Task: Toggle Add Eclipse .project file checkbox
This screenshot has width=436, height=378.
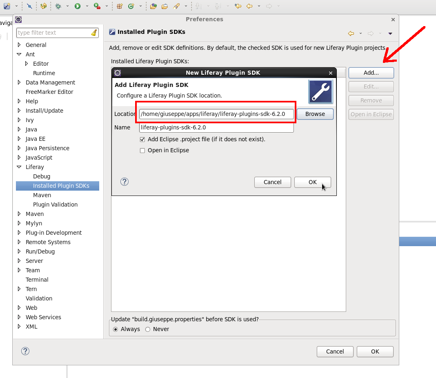Action: coord(142,139)
